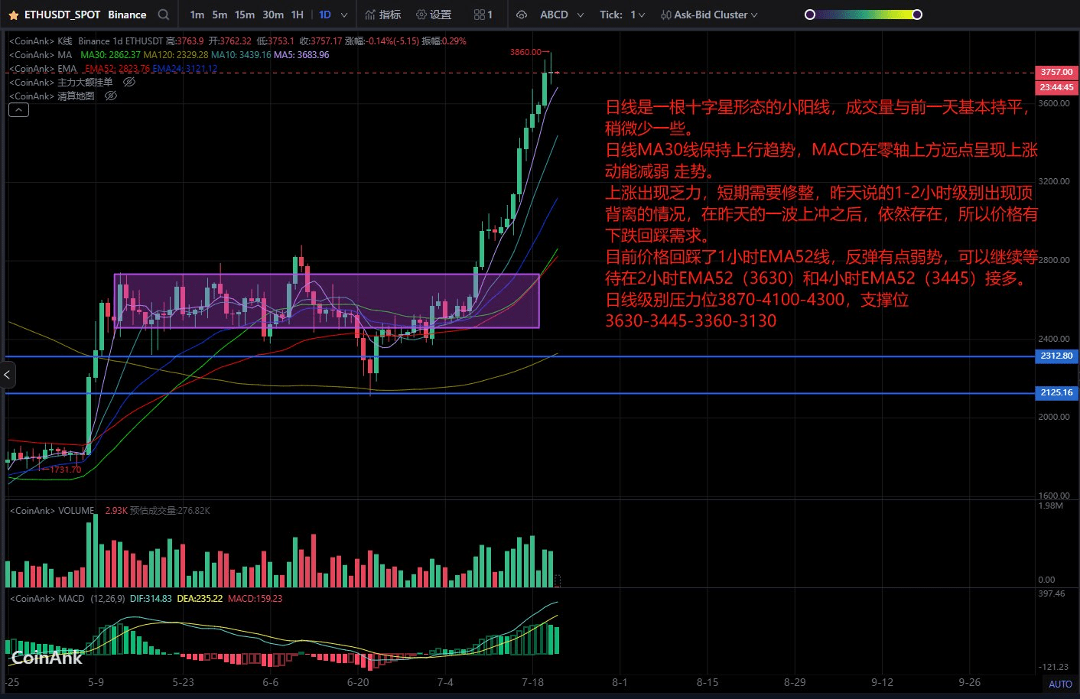Select the 1m timeframe
Viewport: 1080px width, 699px height.
pos(197,15)
